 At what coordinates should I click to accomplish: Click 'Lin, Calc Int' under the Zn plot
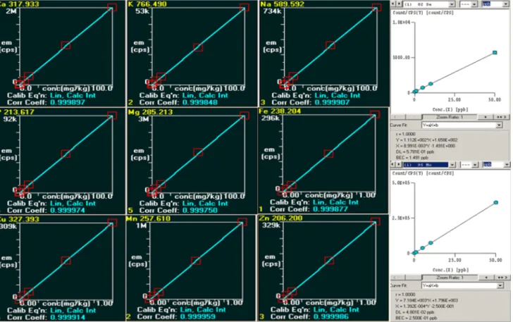(x=336, y=309)
